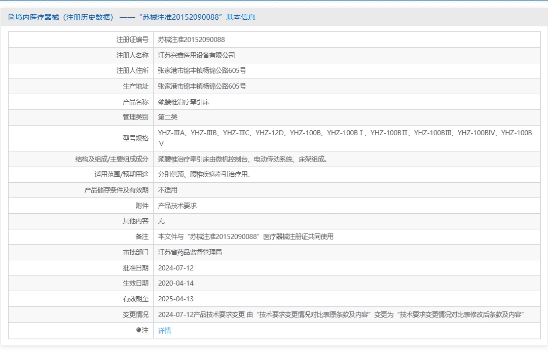548x356 pixels.
Task: Click the 附件 label
Action: 142,206
